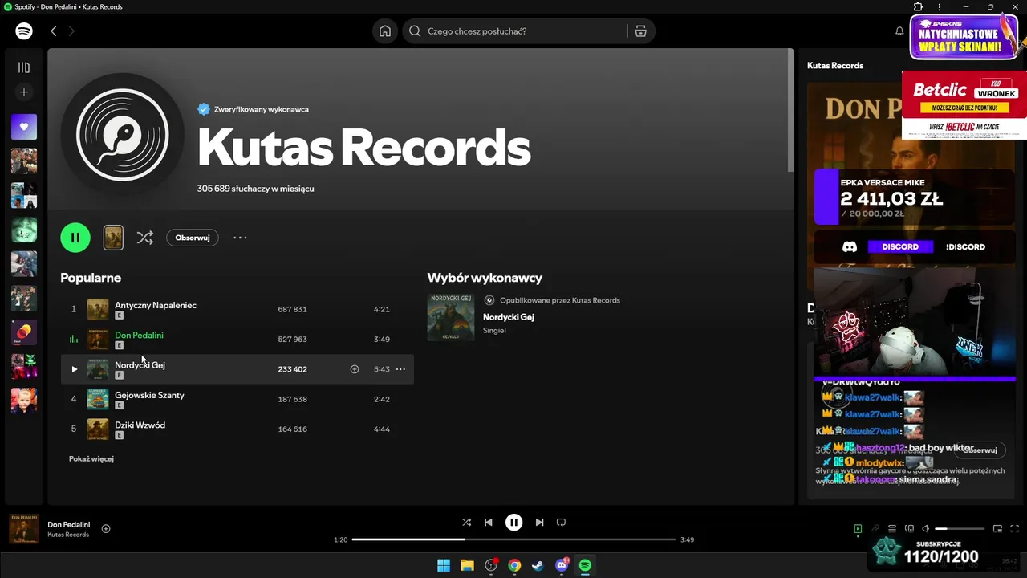The height and width of the screenshot is (578, 1027).
Task: Adjust the volume slider
Action: (x=960, y=529)
